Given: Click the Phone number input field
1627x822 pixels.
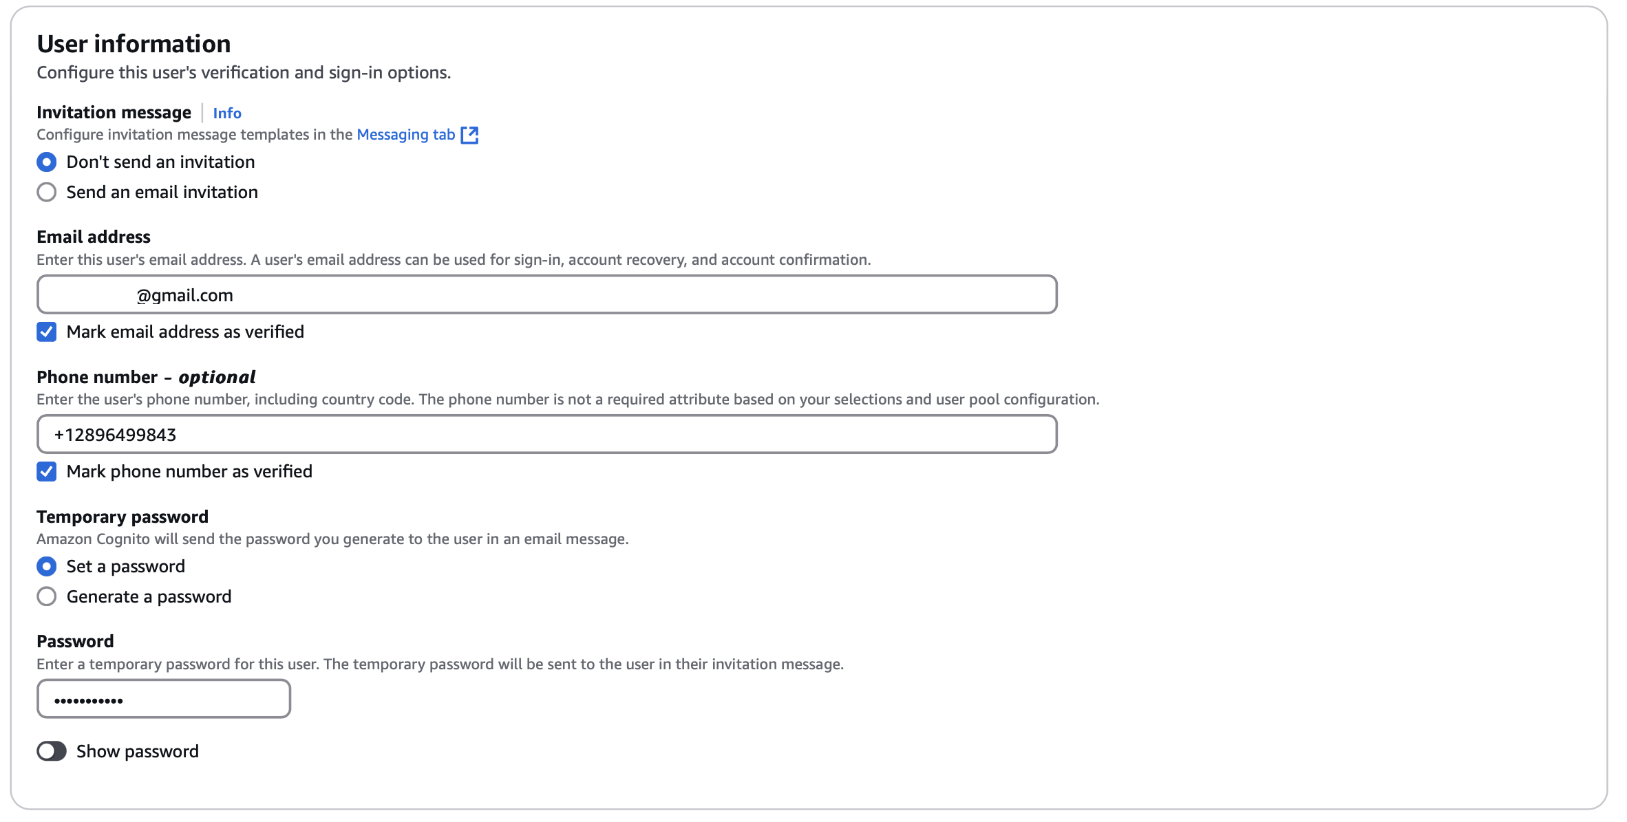Looking at the screenshot, I should (547, 434).
